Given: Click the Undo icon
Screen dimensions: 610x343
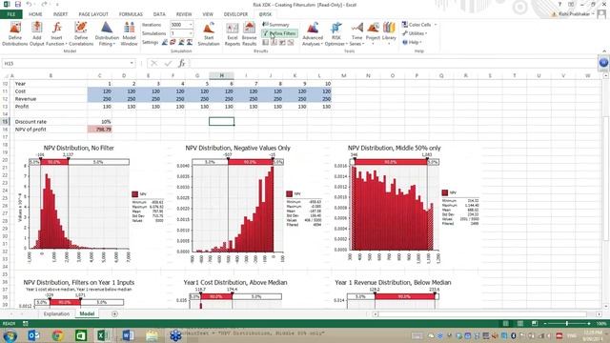Looking at the screenshot, I should (30, 4).
